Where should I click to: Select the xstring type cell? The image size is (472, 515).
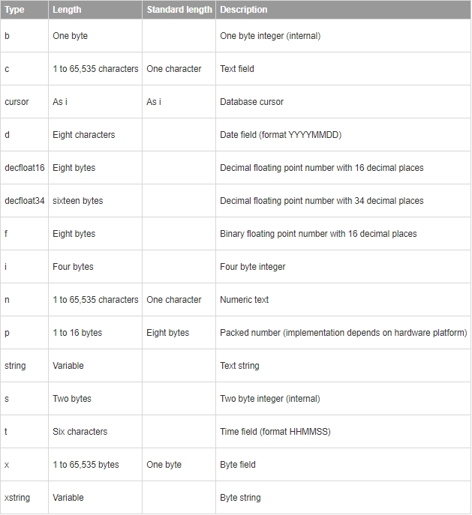pyautogui.click(x=17, y=498)
